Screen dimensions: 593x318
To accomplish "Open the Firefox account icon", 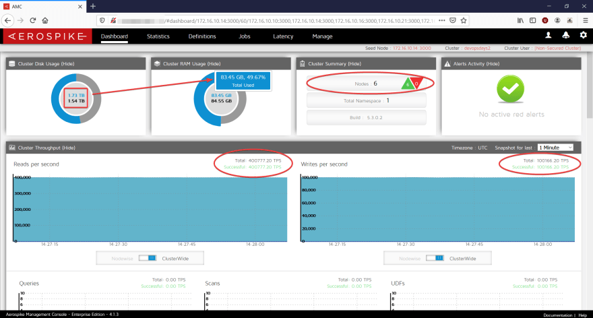I will (557, 20).
